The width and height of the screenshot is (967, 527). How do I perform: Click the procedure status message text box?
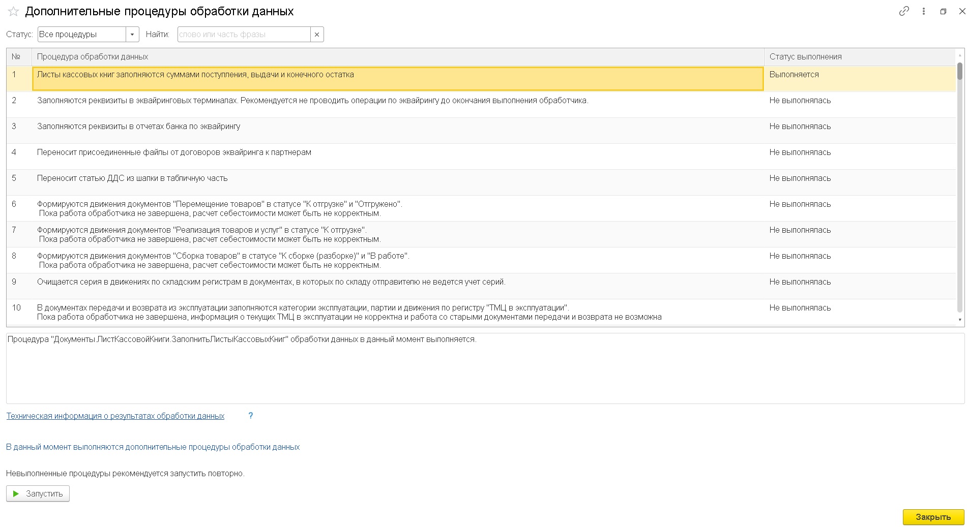(x=485, y=368)
